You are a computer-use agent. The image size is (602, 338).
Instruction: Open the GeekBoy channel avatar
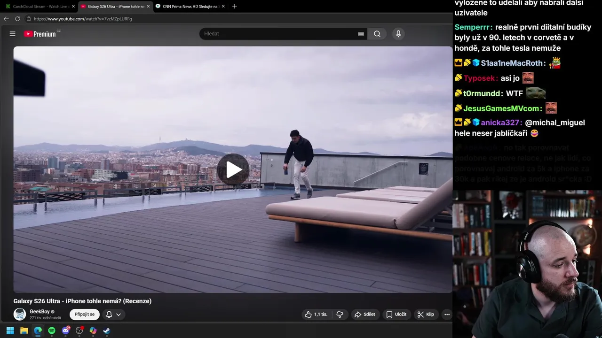pyautogui.click(x=20, y=315)
